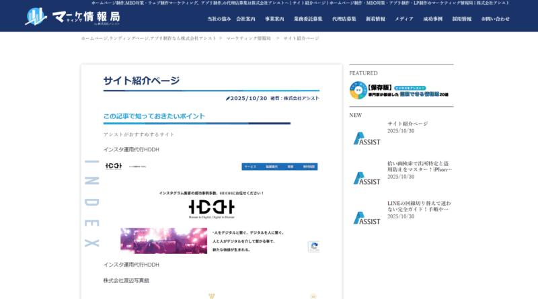This screenshot has width=538, height=299.
Task: Navigate to 新着情報 in the header
Action: (x=375, y=19)
